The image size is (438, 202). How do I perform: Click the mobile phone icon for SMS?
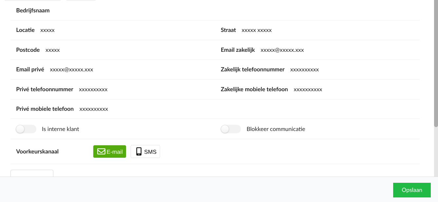139,151
